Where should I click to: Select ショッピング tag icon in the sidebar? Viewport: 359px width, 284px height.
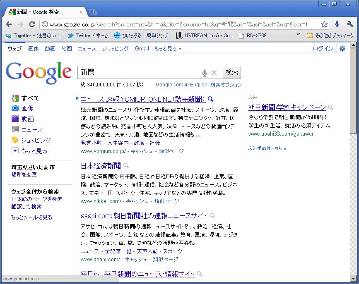pyautogui.click(x=15, y=140)
